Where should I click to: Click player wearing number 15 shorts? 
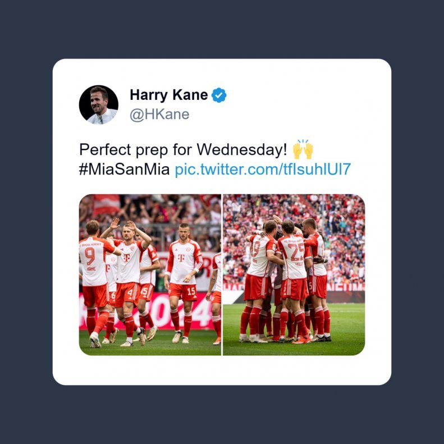click(183, 283)
